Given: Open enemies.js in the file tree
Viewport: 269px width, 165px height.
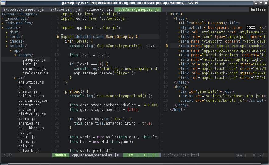Looking at the screenshot, I should click(x=29, y=123).
